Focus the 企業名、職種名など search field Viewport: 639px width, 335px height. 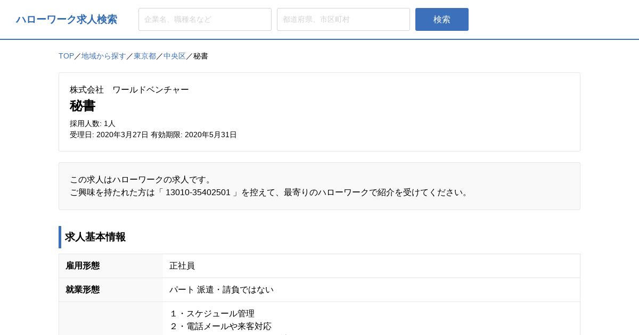click(205, 20)
